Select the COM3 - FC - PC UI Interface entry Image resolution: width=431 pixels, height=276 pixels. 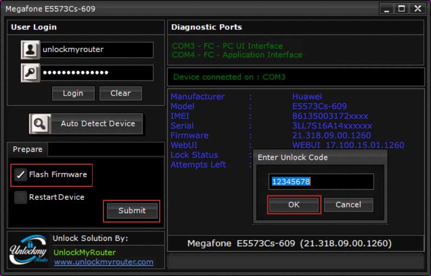point(227,46)
